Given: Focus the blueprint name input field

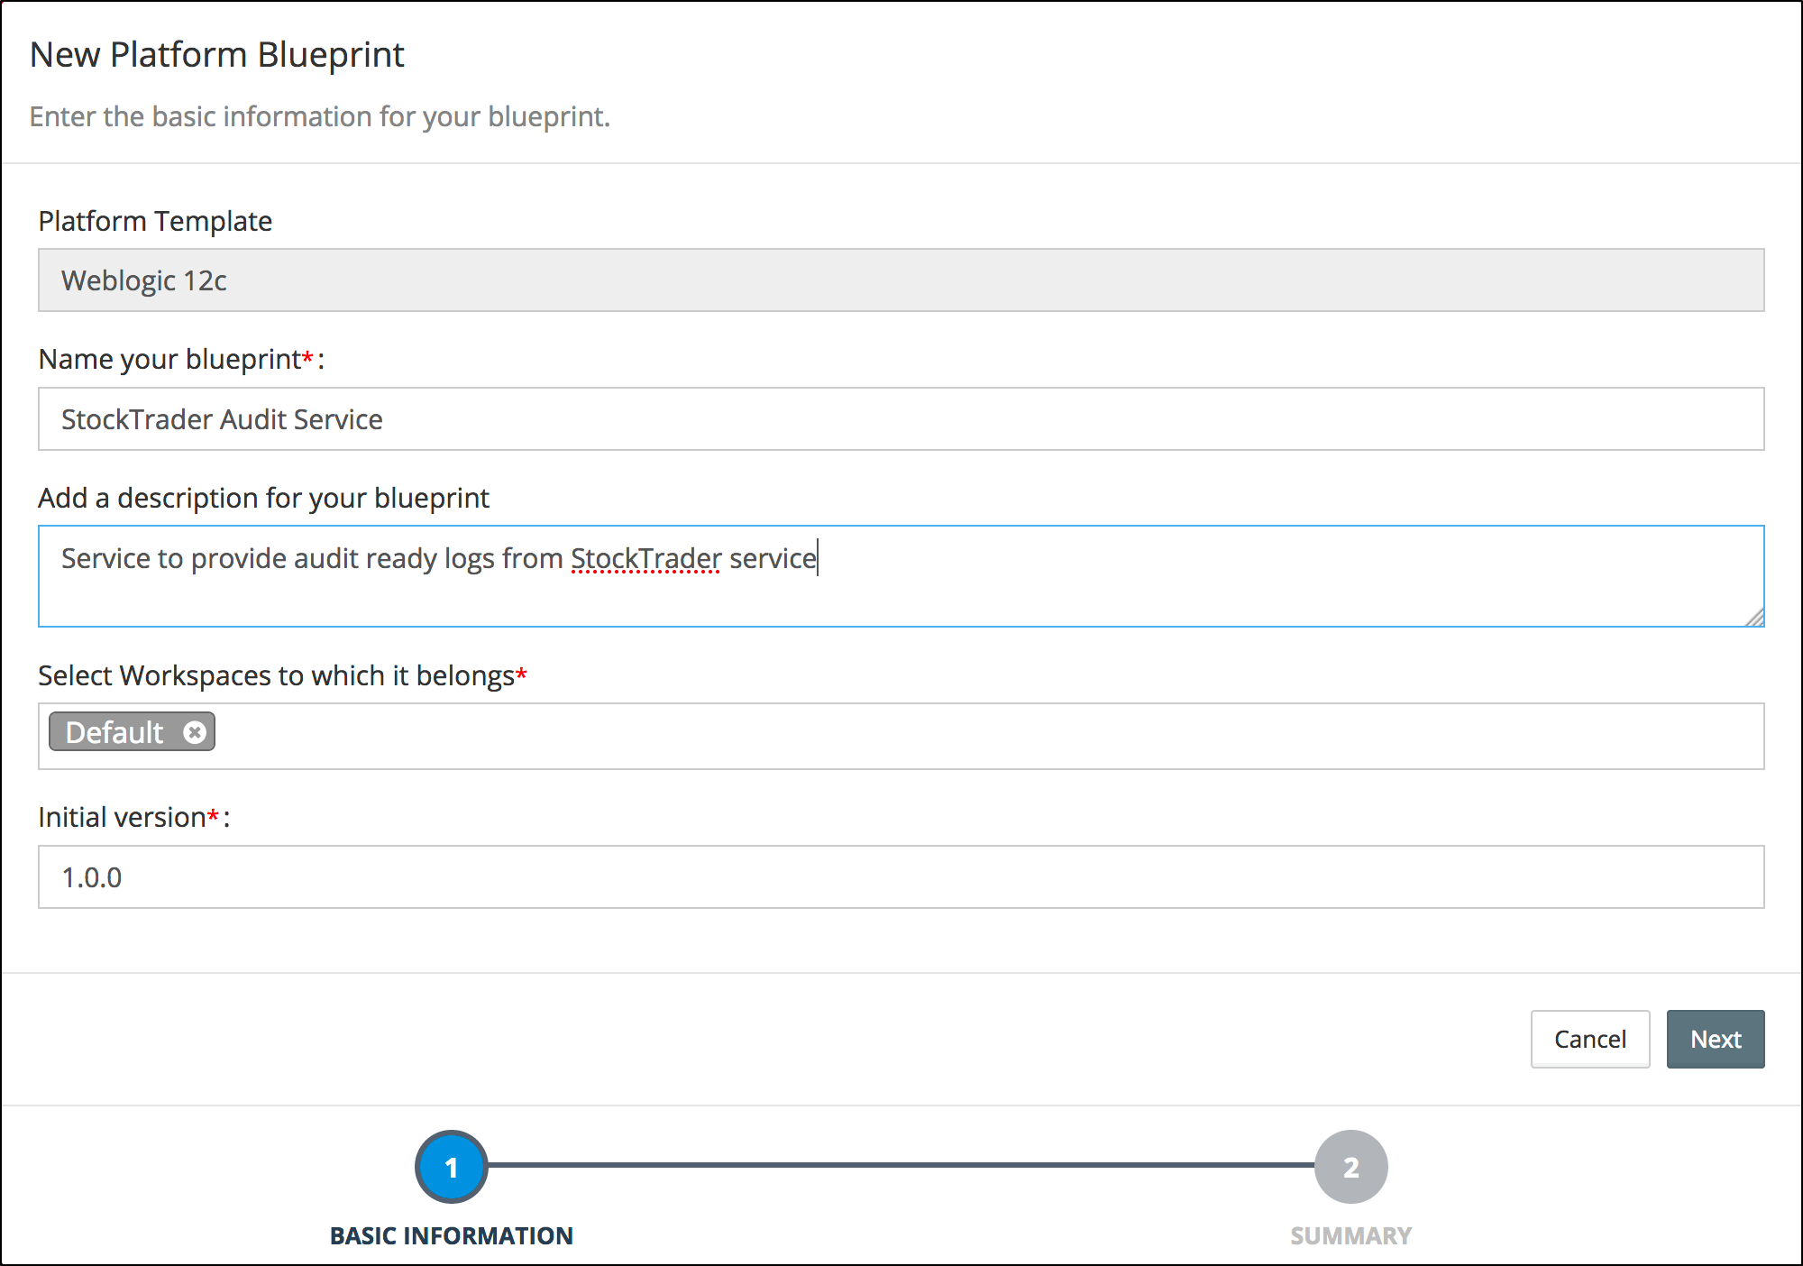Looking at the screenshot, I should [x=900, y=419].
